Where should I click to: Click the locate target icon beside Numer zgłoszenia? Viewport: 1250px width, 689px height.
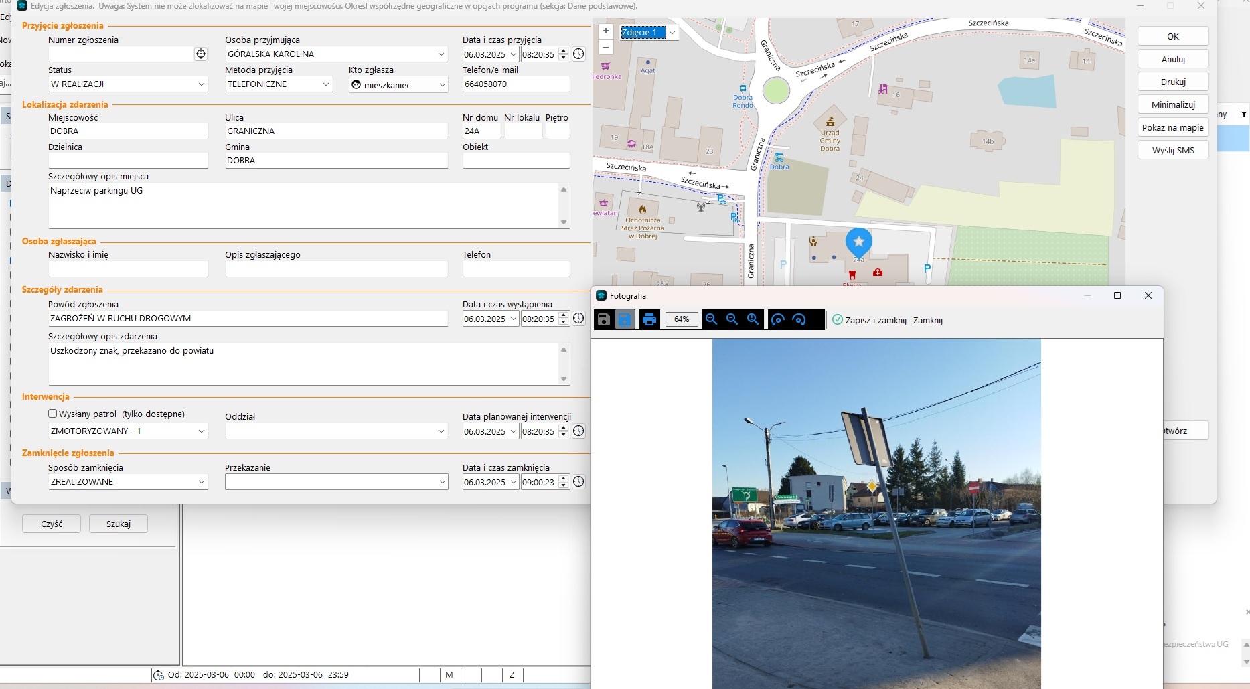[x=201, y=54]
